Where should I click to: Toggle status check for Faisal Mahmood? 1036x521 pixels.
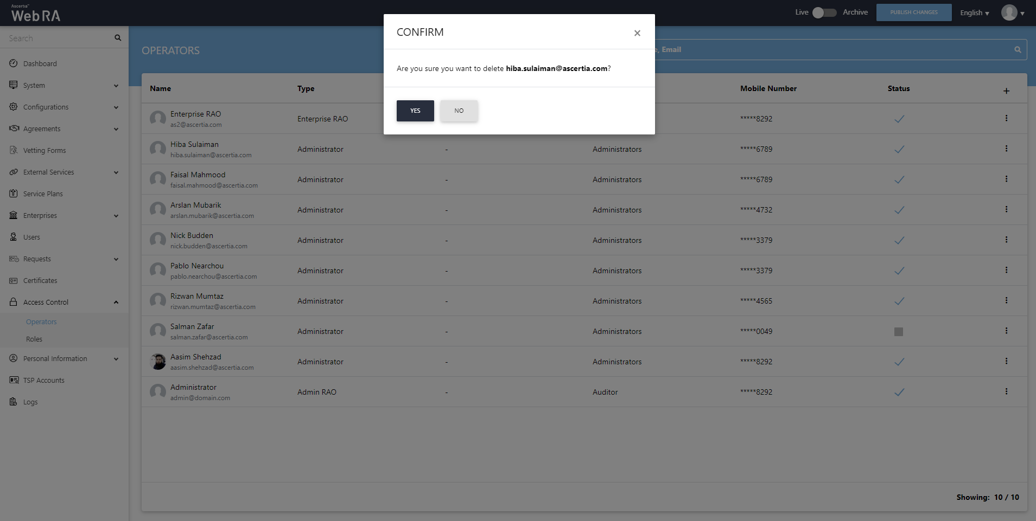tap(899, 179)
